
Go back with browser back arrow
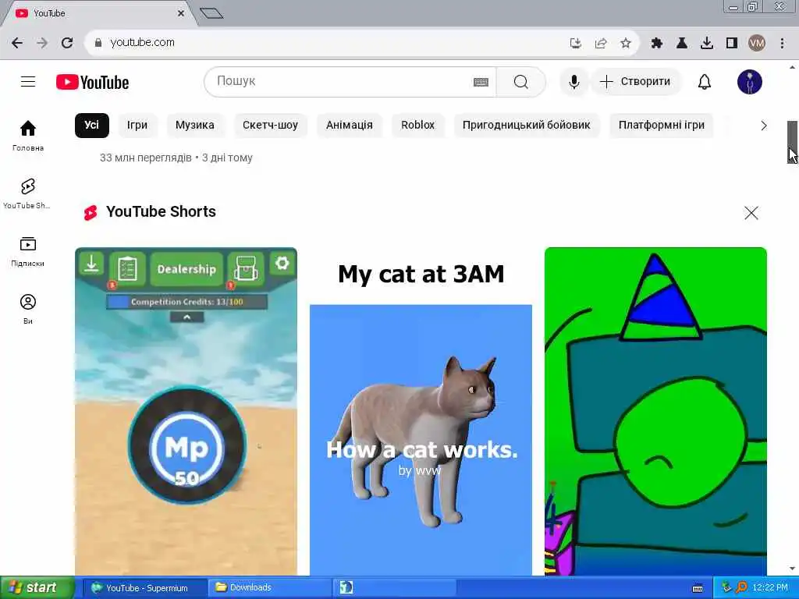(17, 43)
